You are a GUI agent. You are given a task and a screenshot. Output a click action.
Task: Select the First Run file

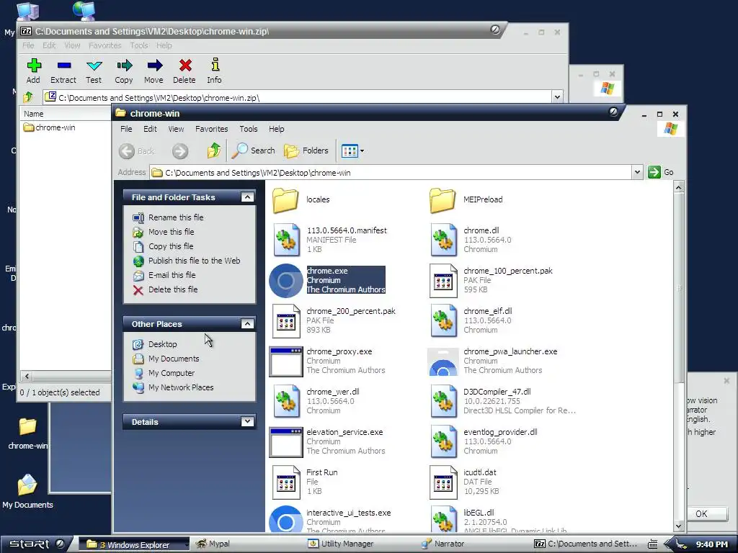(x=305, y=482)
